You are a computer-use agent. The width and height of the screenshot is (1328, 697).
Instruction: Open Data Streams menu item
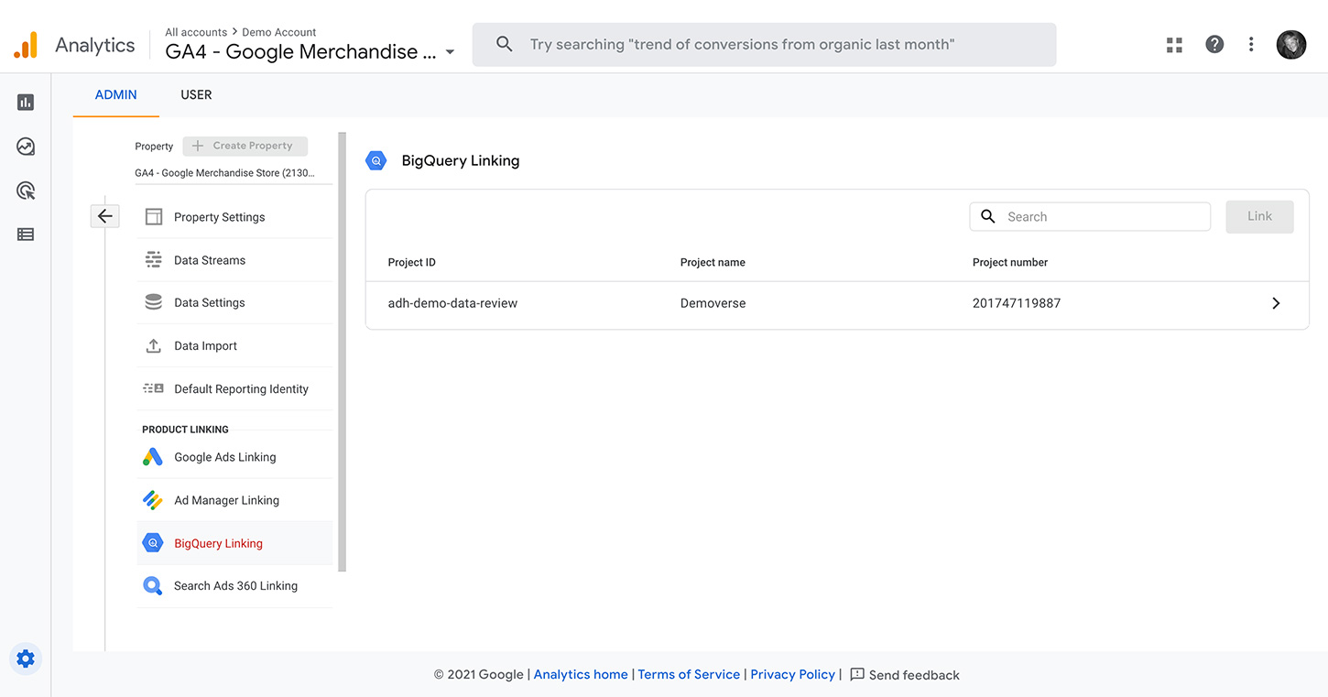tap(234, 260)
